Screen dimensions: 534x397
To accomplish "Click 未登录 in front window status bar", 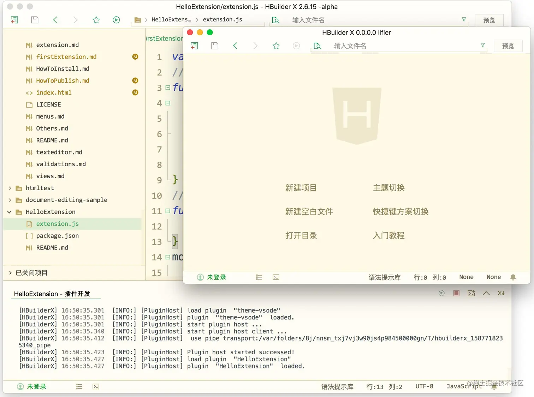I will pos(212,277).
